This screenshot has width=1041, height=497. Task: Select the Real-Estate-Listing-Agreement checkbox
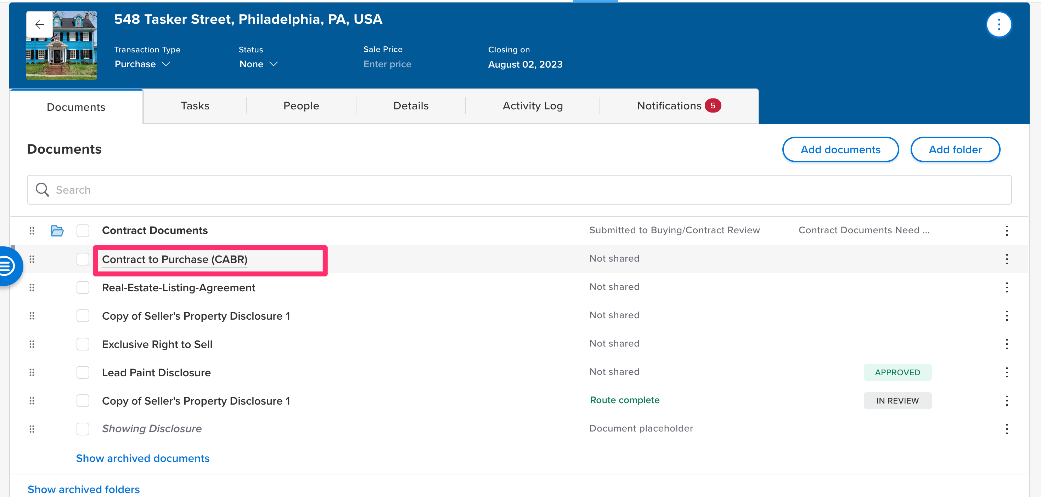[83, 287]
